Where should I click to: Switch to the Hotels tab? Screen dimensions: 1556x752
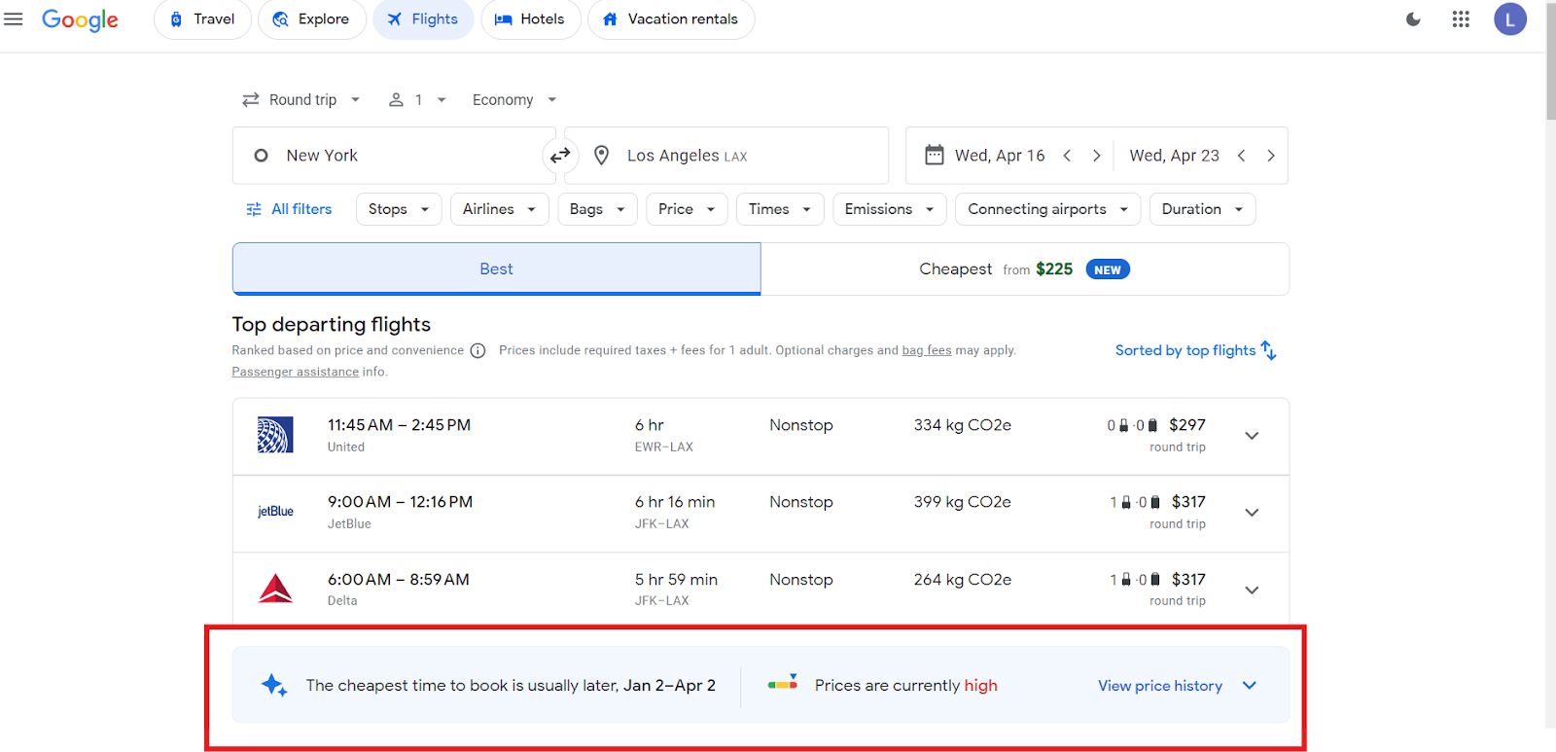[530, 19]
